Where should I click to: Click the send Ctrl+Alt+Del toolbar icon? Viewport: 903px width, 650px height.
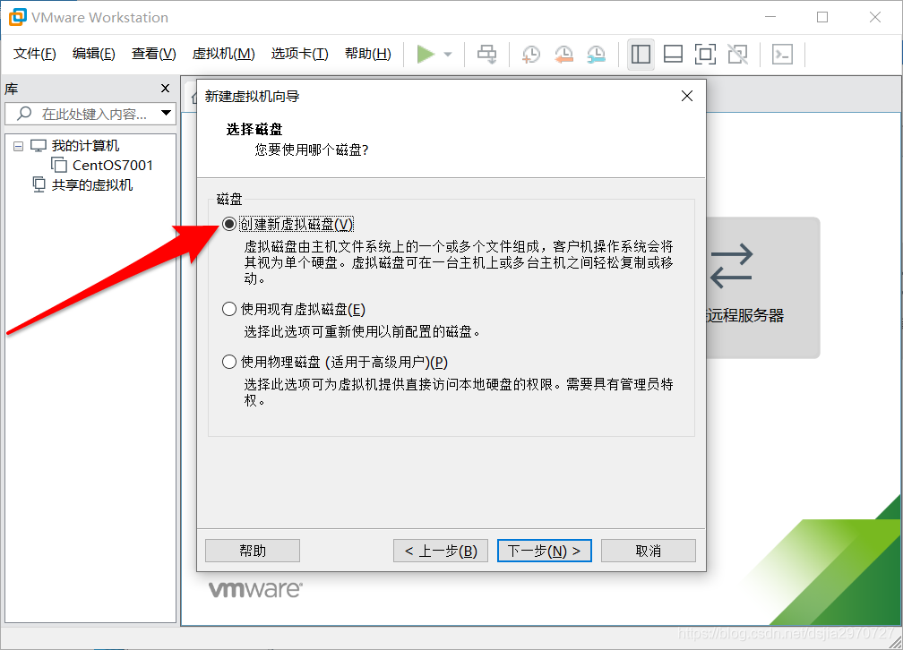coord(486,54)
